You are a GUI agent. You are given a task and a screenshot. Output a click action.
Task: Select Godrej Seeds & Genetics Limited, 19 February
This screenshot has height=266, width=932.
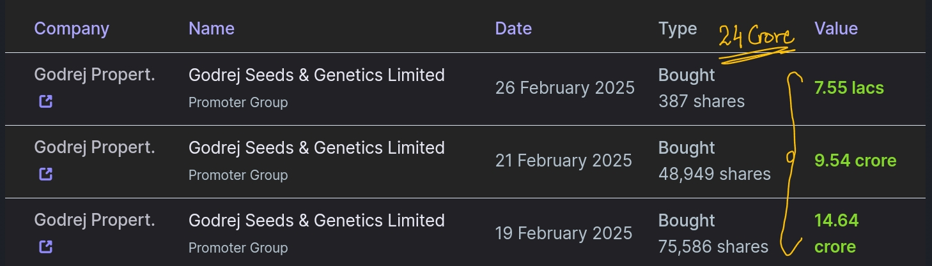(316, 220)
